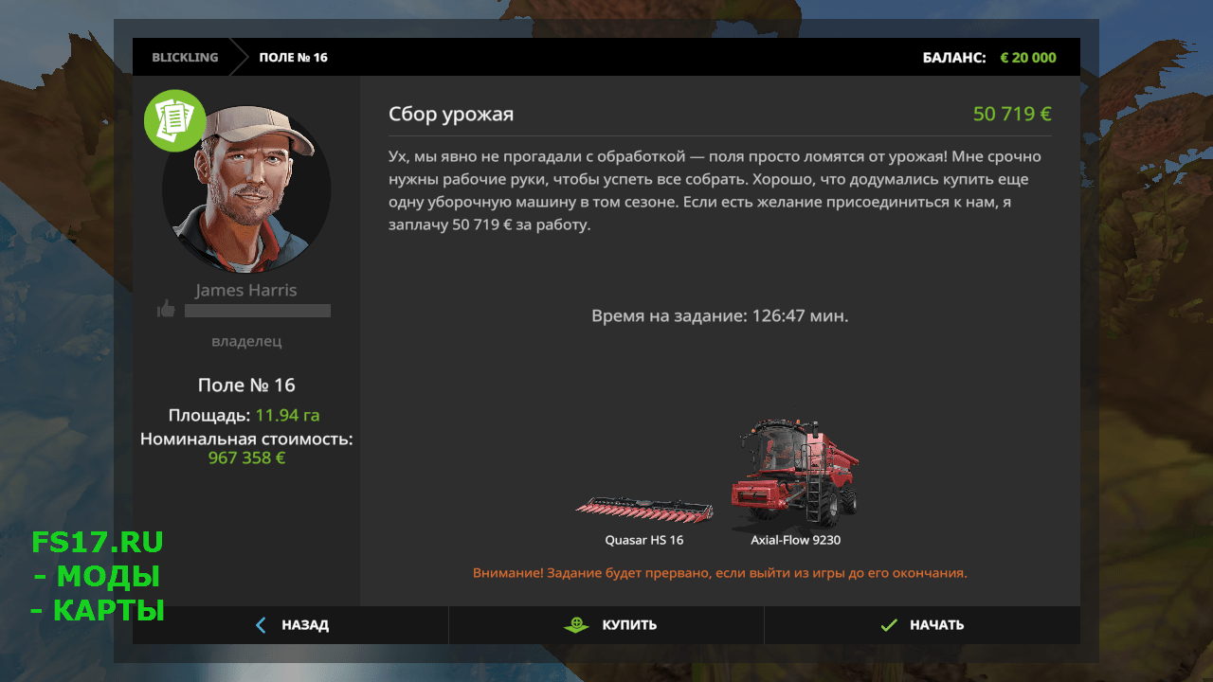This screenshot has width=1213, height=682.
Task: Open the BLICKLING breadcrumb
Action: [185, 58]
